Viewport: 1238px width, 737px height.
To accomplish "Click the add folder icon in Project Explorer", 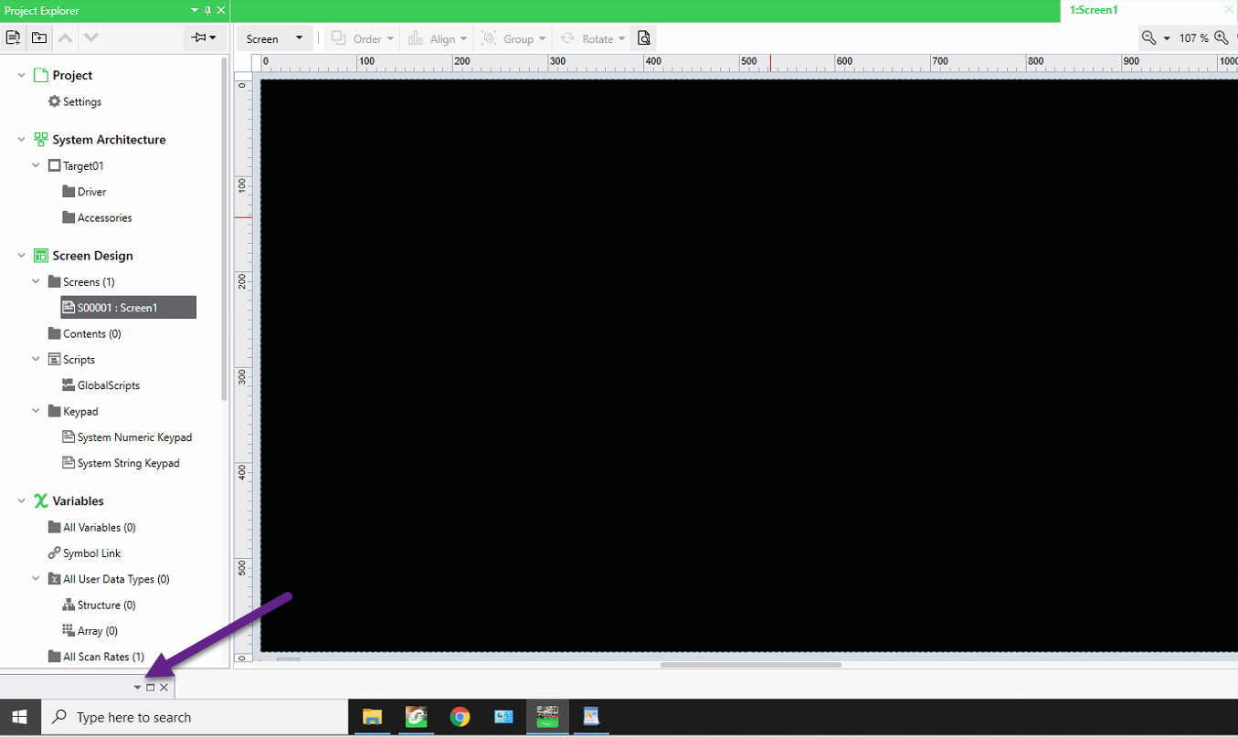I will point(39,37).
